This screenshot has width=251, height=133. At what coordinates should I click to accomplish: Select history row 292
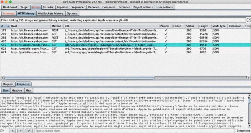(125, 38)
